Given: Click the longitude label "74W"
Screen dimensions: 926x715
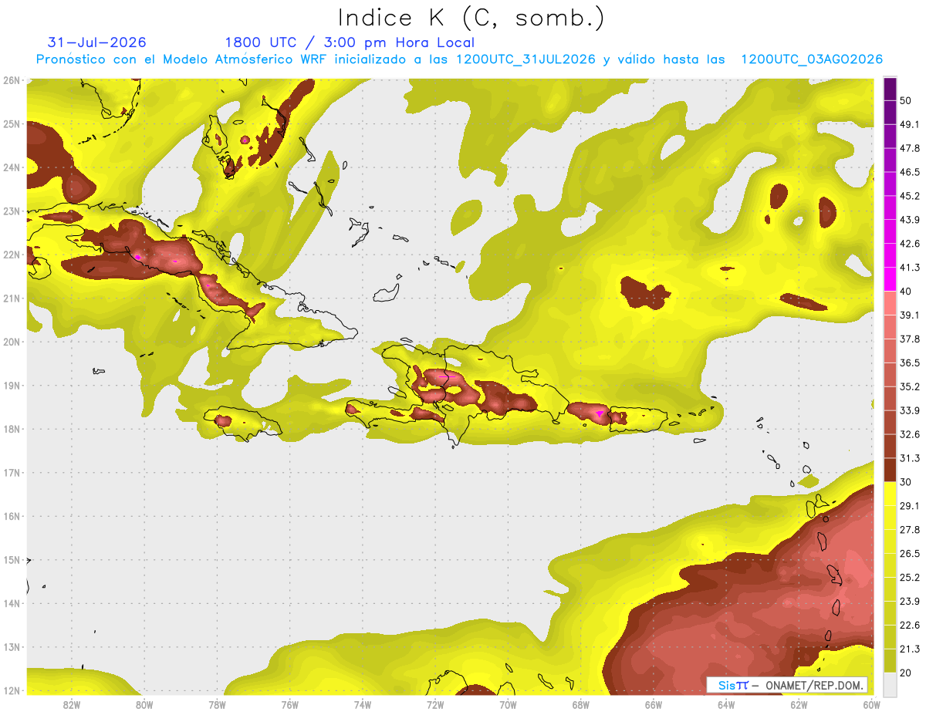Looking at the screenshot, I should click(x=363, y=705).
